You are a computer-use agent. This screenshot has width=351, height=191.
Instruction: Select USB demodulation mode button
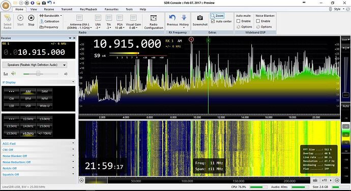click(x=28, y=106)
